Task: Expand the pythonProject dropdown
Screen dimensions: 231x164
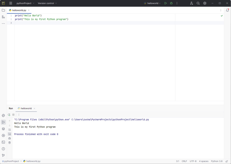Action: point(26,3)
